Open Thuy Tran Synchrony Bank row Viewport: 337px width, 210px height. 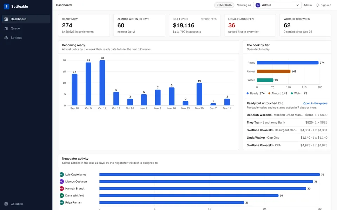point(287,122)
